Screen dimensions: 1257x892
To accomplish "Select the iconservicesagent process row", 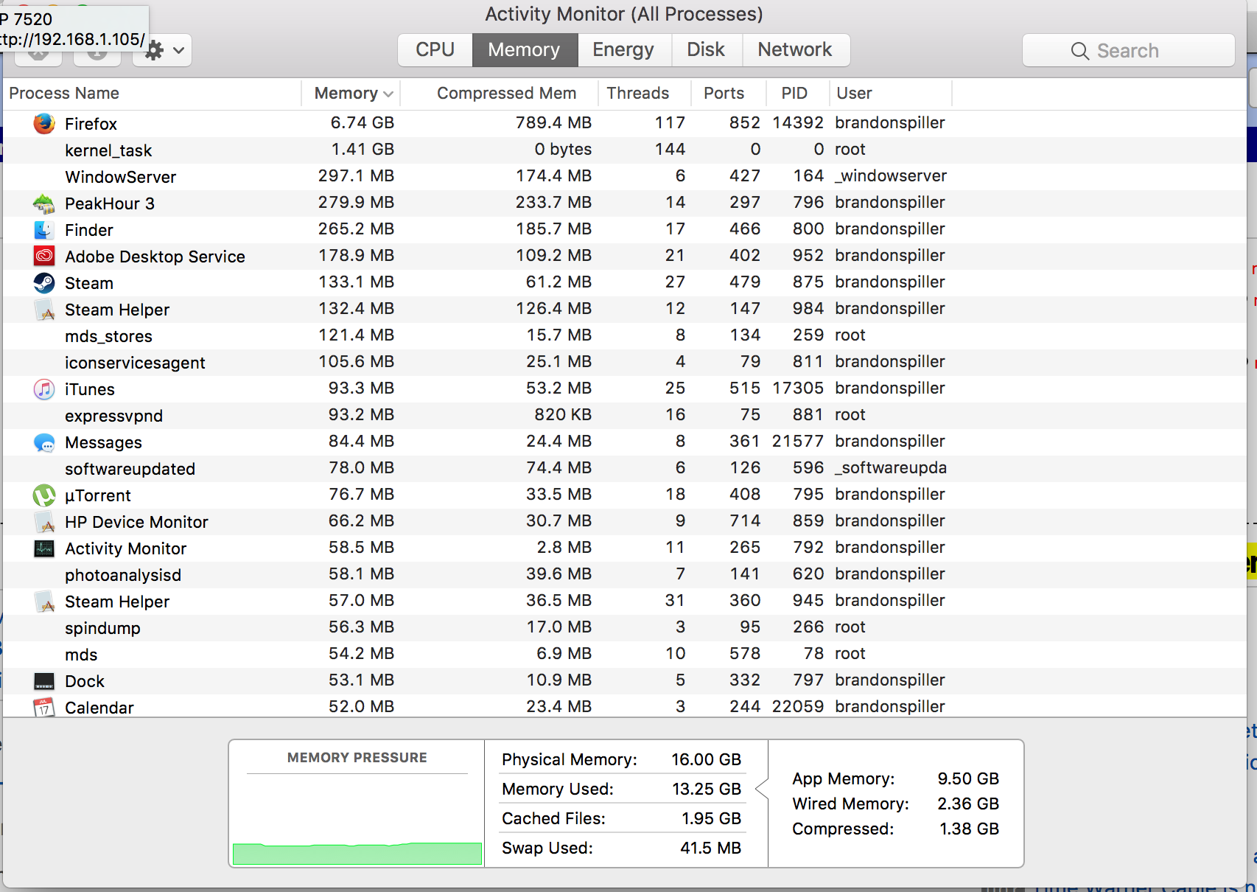I will click(x=625, y=362).
